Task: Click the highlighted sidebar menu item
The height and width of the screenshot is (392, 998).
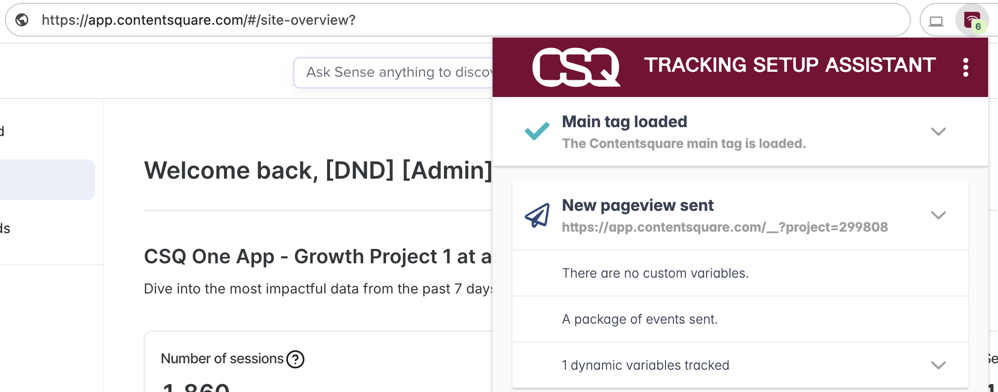Action: (47, 179)
